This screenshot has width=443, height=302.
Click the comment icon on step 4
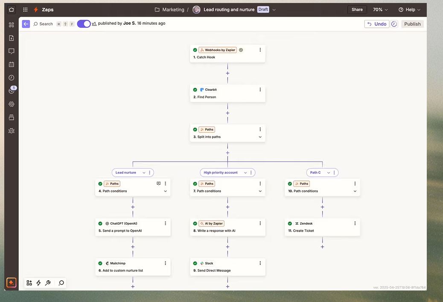click(x=158, y=183)
